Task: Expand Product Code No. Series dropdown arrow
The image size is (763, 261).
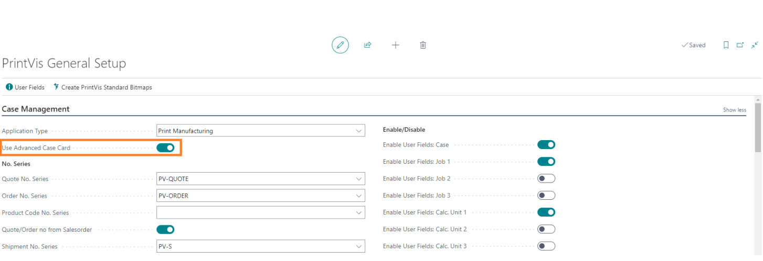Action: (359, 213)
